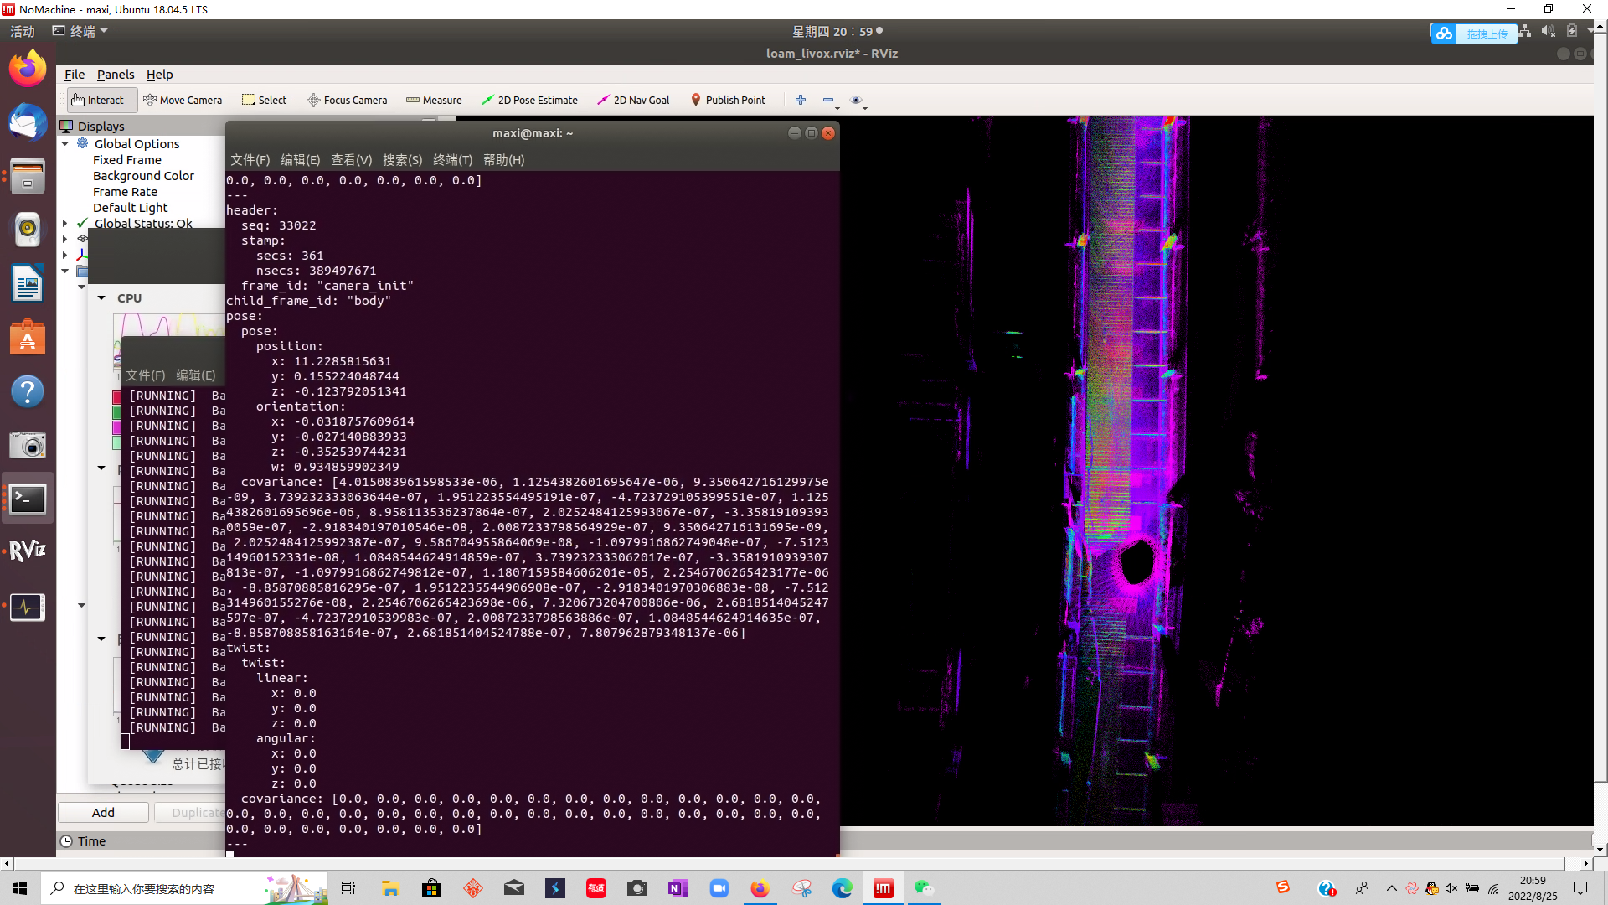Choose the 2D Nav Goal tool
Image resolution: width=1608 pixels, height=905 pixels.
[633, 100]
